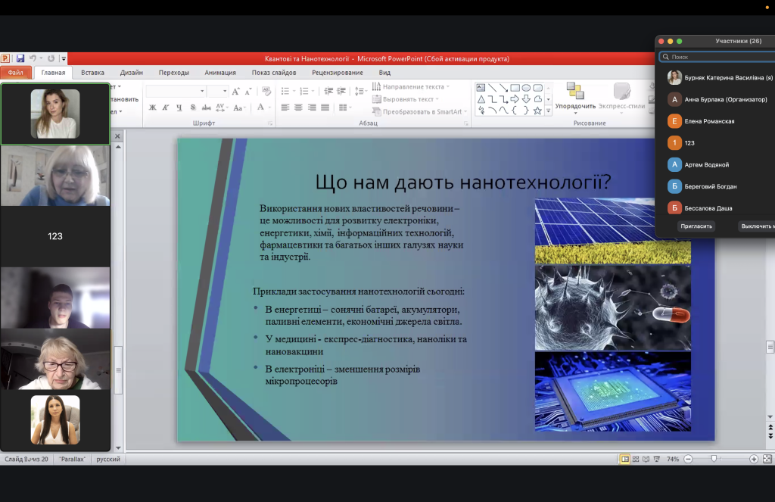The height and width of the screenshot is (502, 775).
Task: Toggle italic К formatting
Action: 166,108
